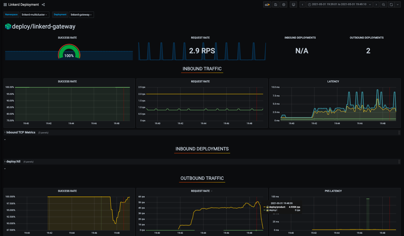Share the Linkerd Deployment dashboard
Viewport: 404px width, 236px height.
[x=43, y=4]
